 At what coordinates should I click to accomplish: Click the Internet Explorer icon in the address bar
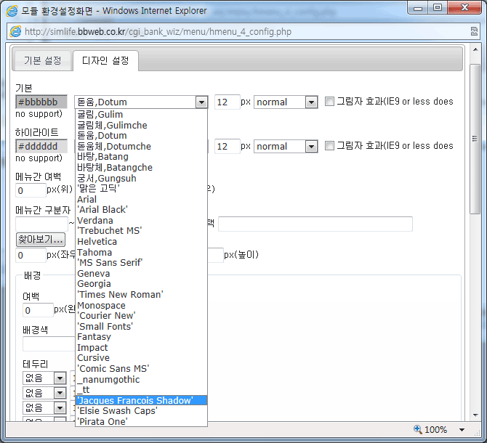pos(15,32)
